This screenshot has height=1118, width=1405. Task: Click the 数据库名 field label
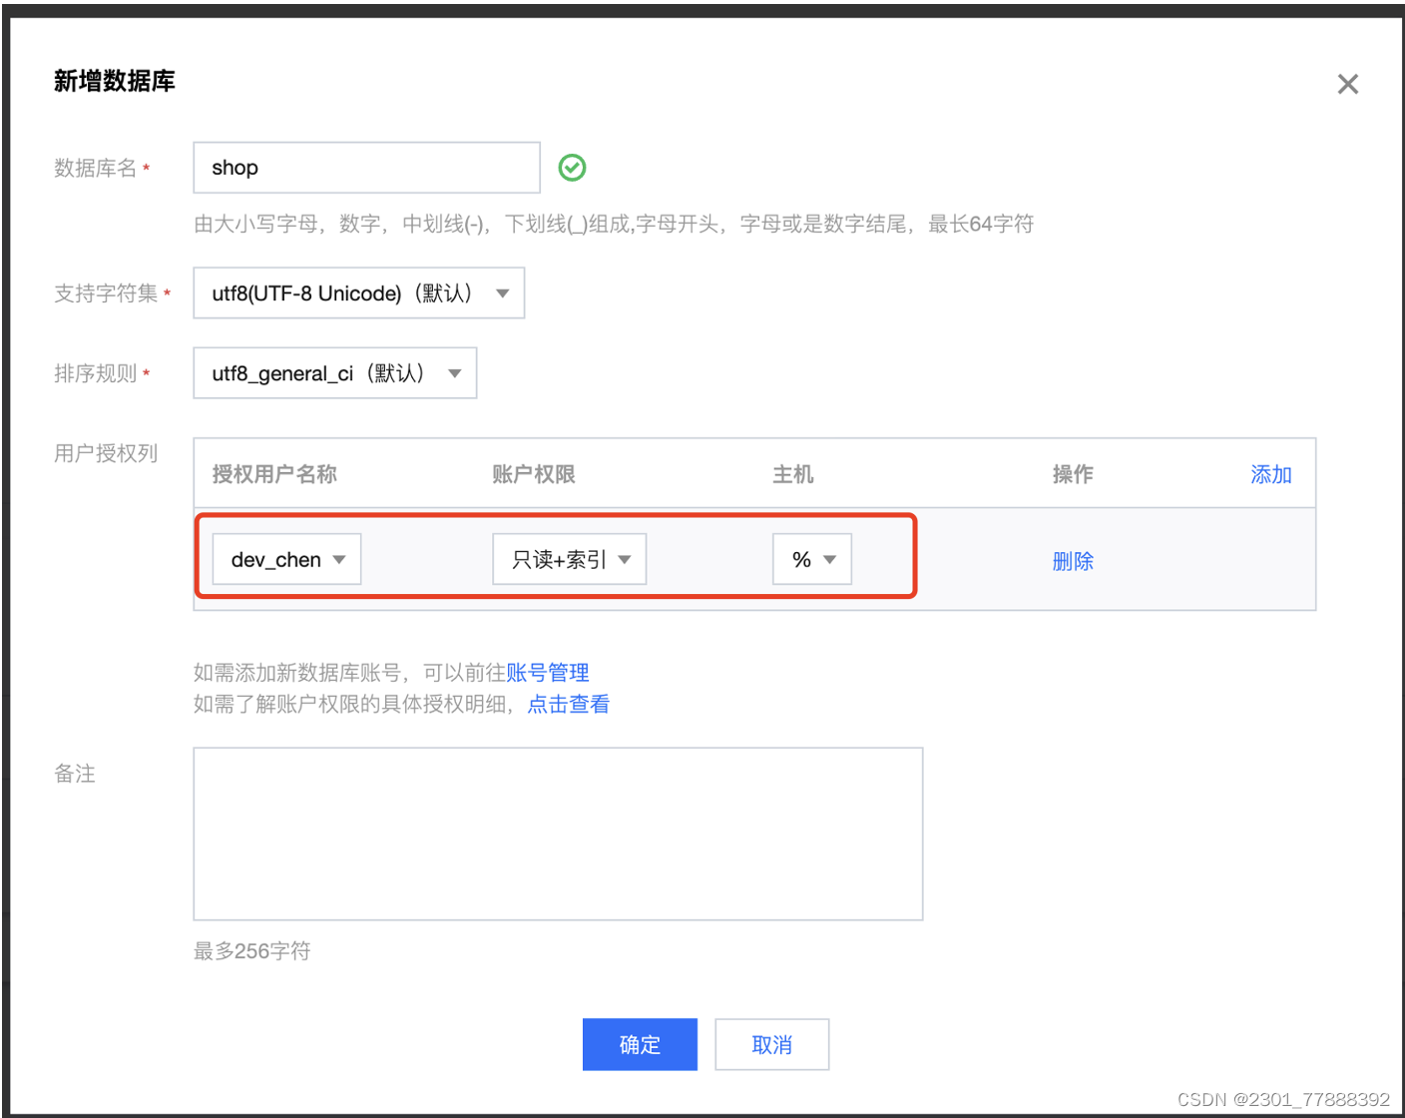95,168
